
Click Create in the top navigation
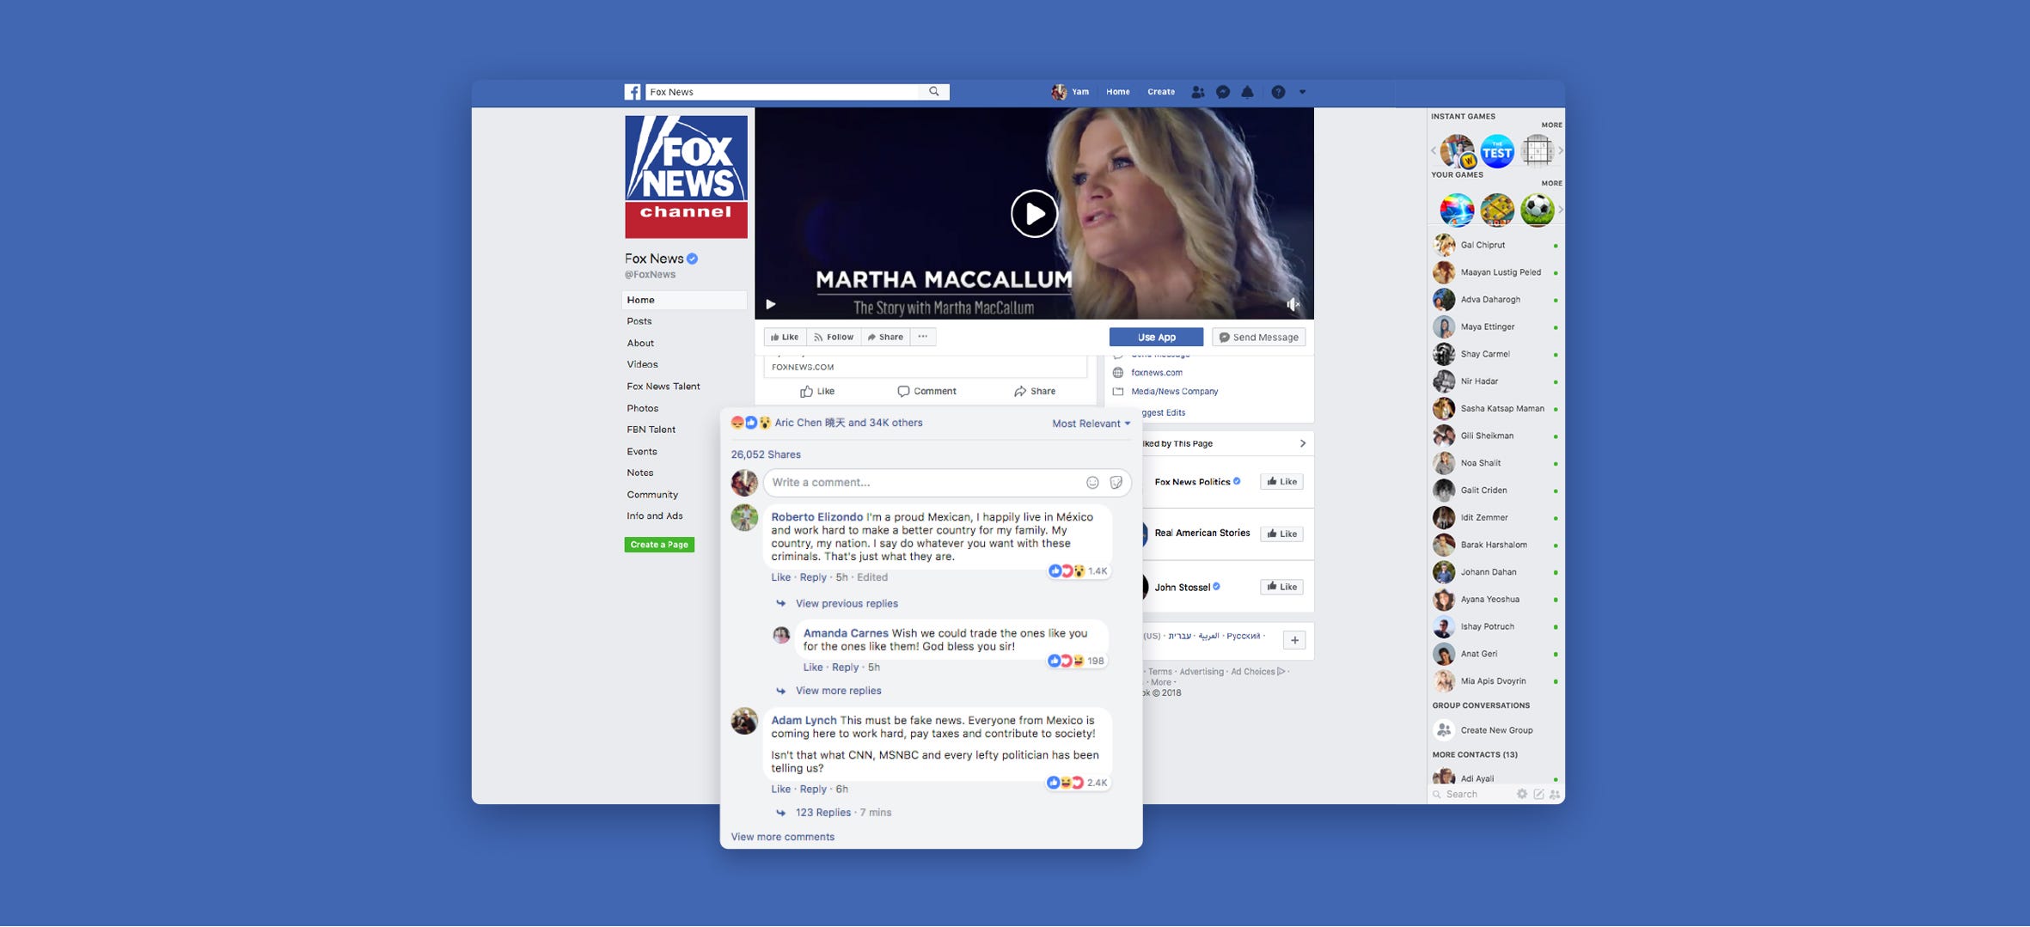point(1161,92)
